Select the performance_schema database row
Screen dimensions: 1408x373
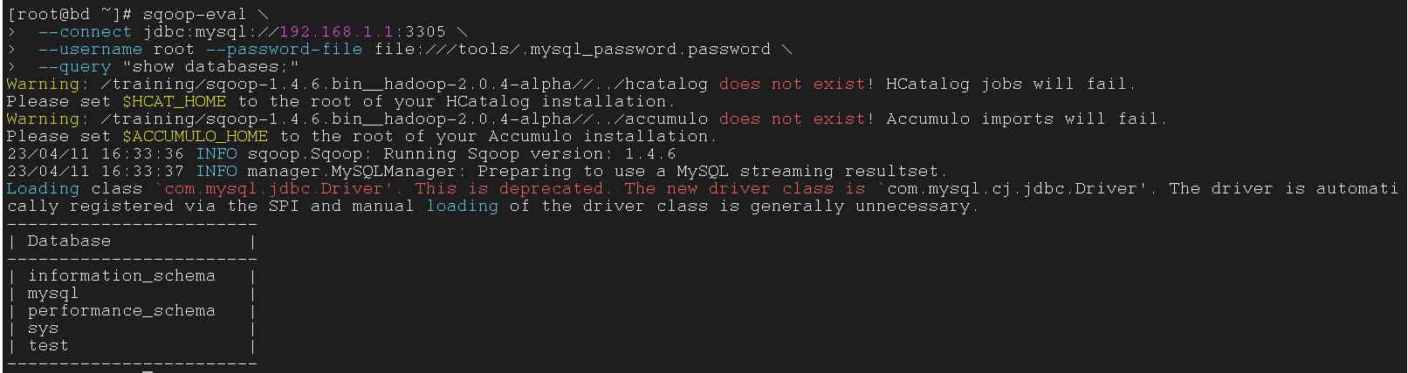pos(121,310)
